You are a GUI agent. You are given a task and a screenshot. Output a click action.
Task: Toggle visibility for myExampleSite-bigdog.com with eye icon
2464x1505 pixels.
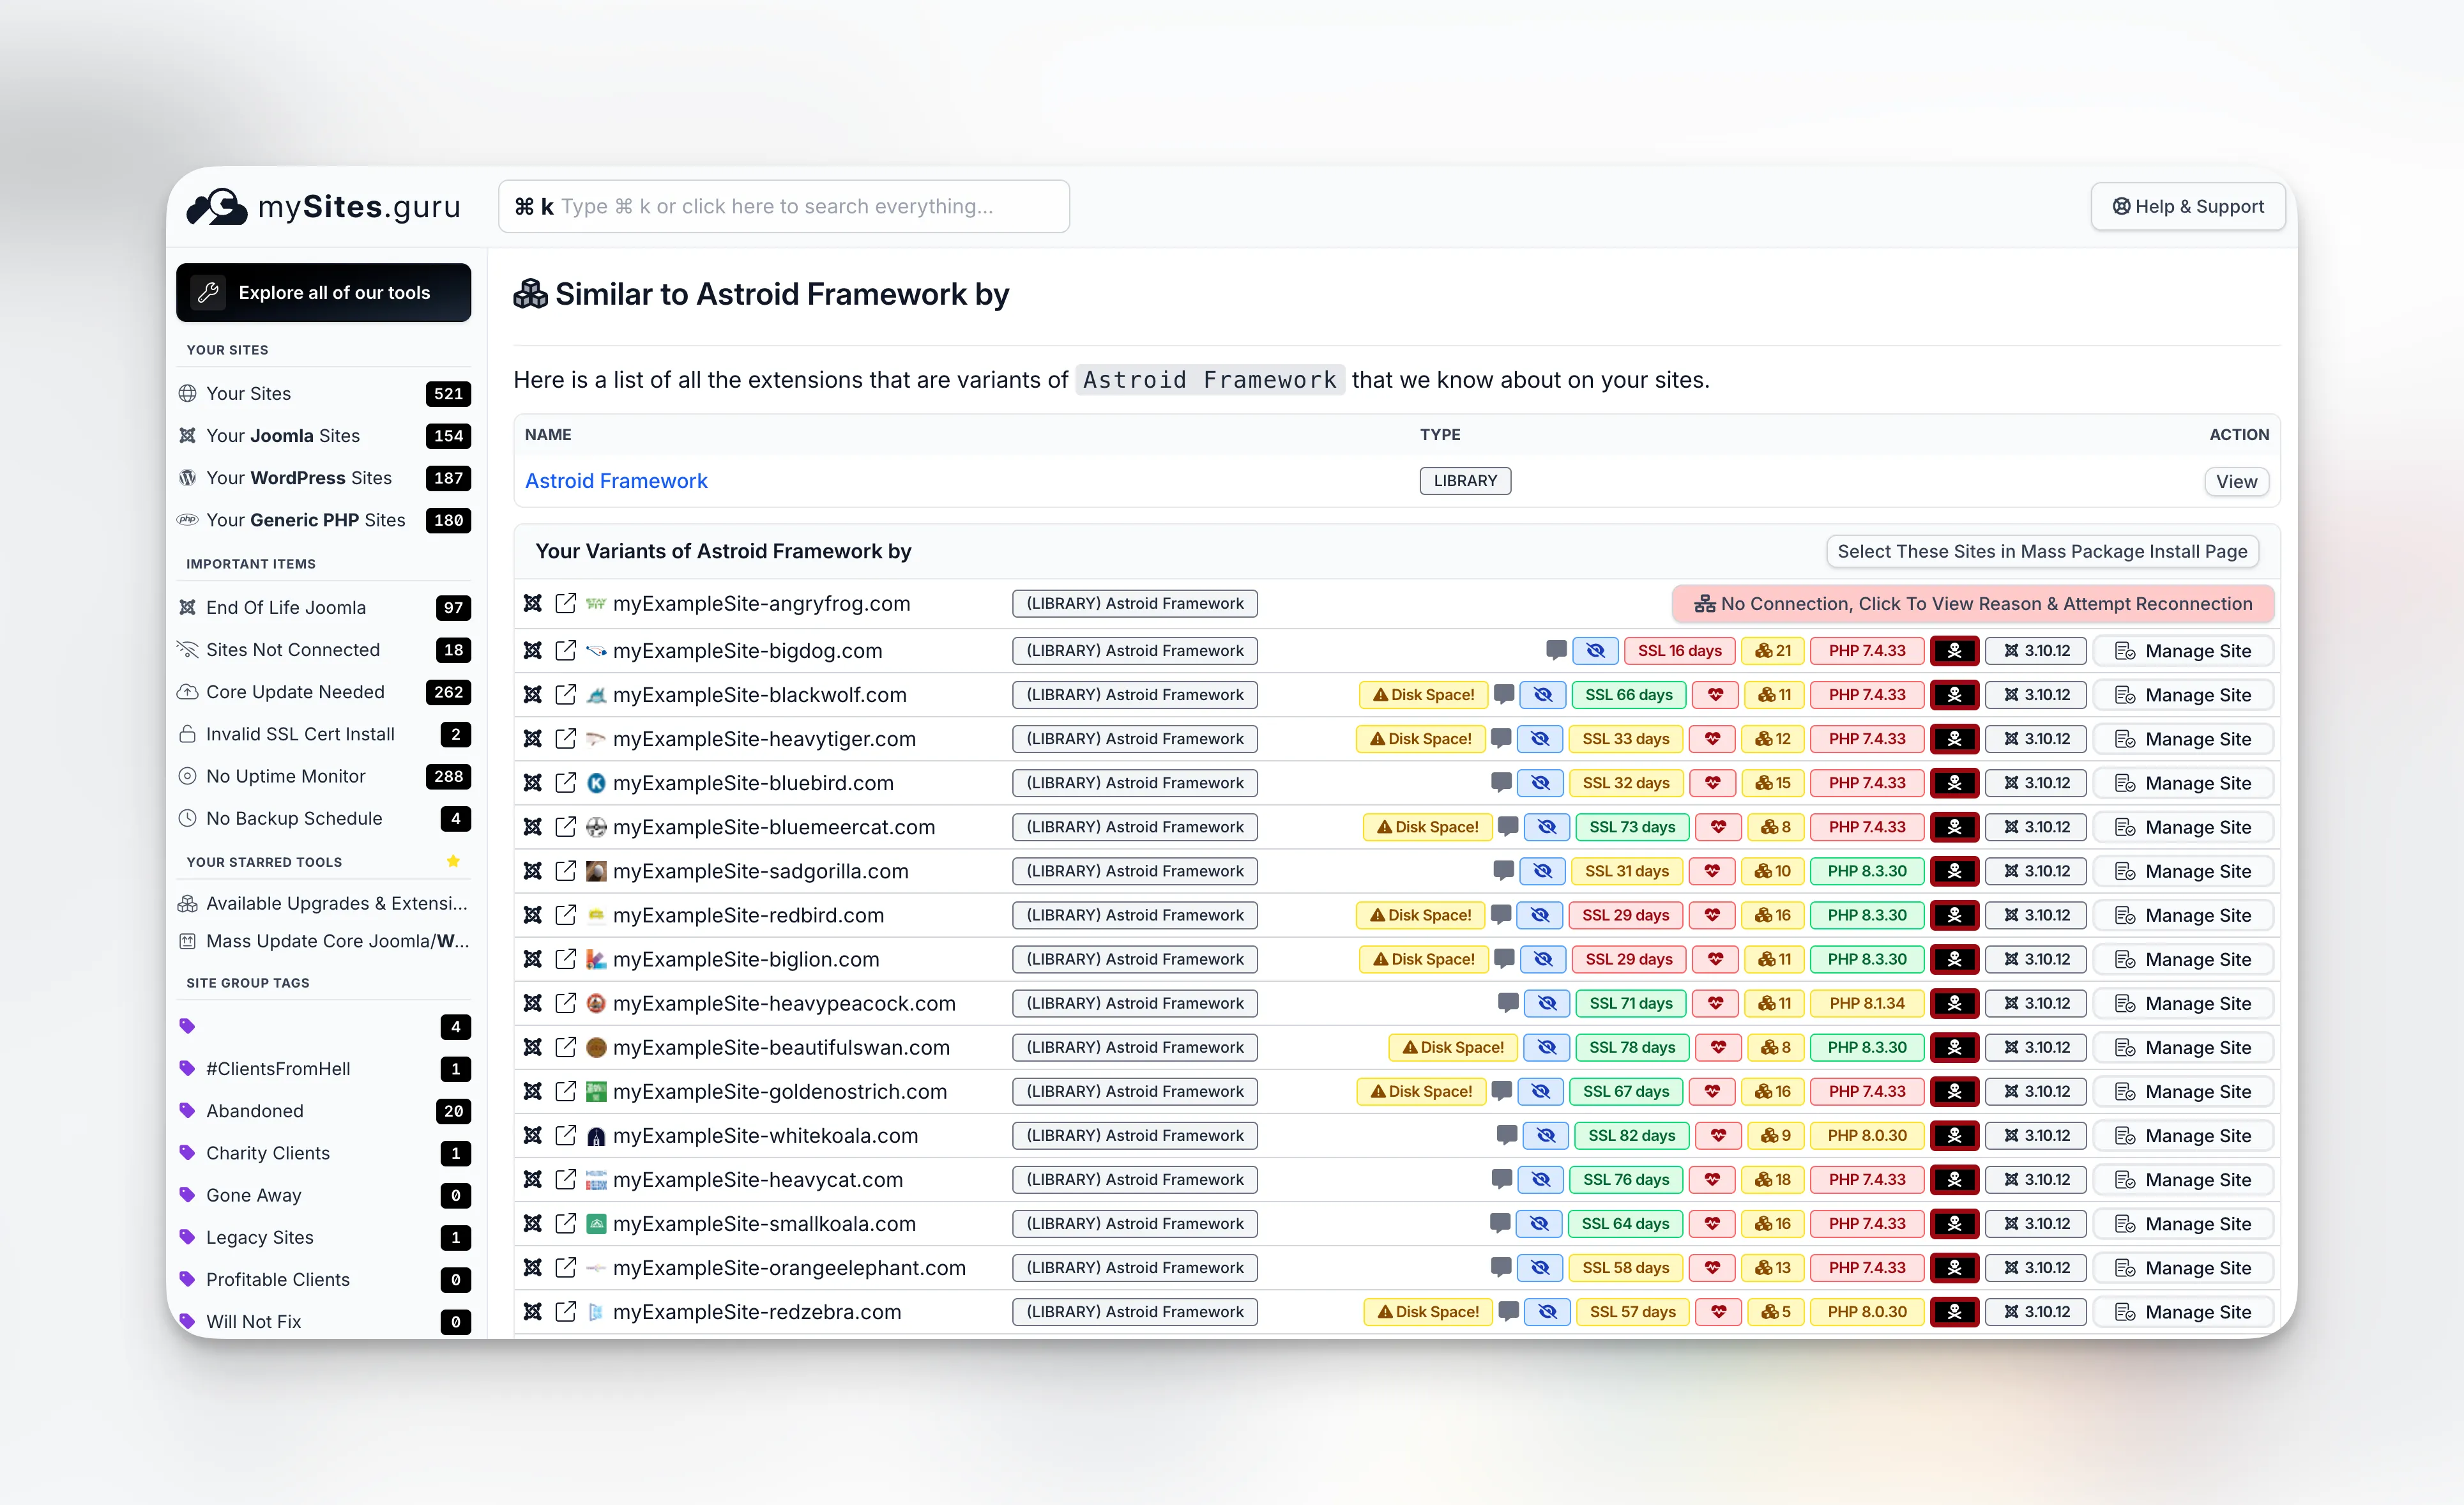click(1595, 650)
